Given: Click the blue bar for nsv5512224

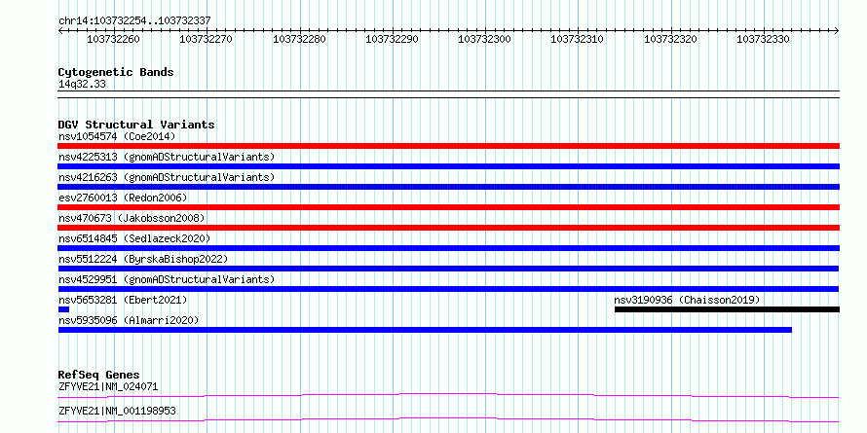Looking at the screenshot, I should [x=448, y=269].
